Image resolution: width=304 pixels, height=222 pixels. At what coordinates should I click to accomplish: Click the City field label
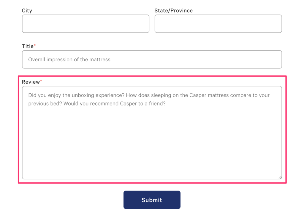pos(27,10)
